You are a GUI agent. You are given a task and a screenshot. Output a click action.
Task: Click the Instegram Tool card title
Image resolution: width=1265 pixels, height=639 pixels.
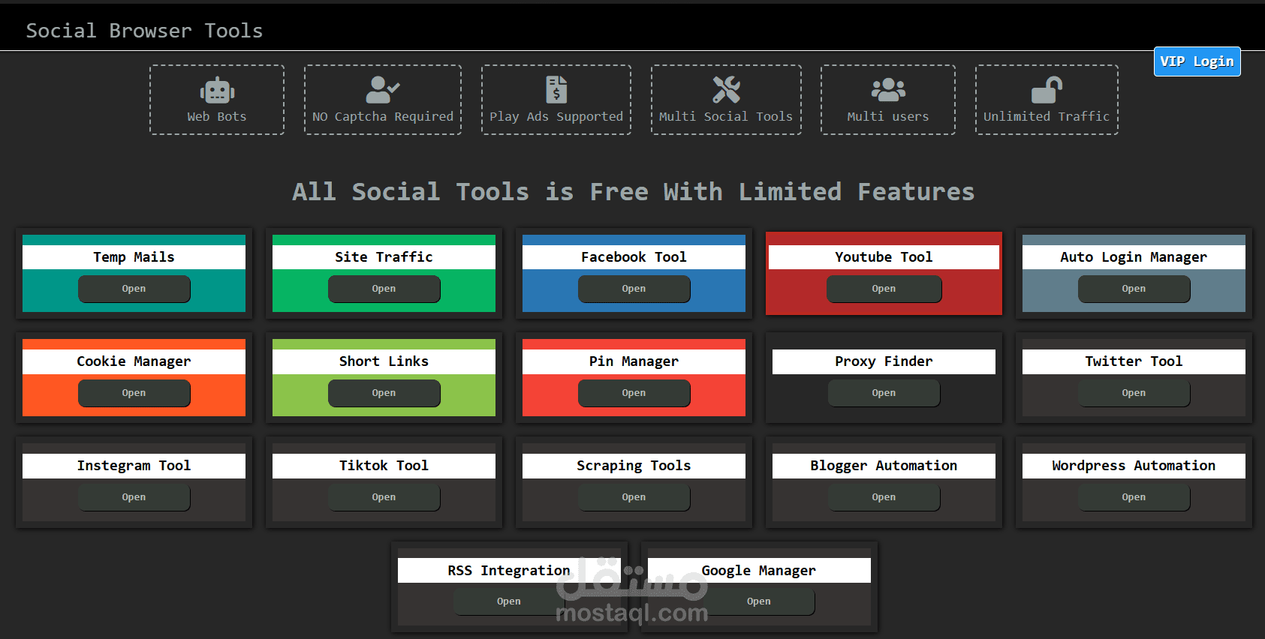point(134,466)
